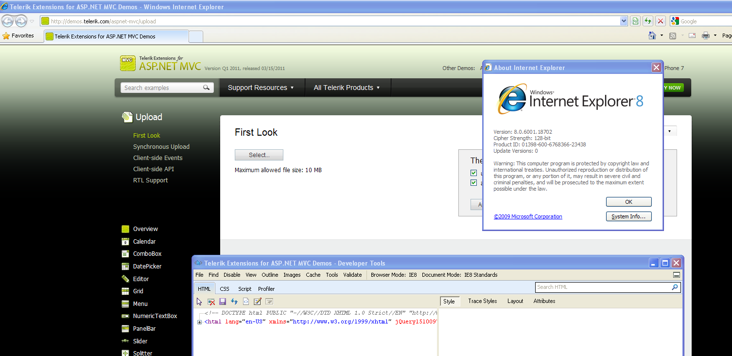Refresh the page using the green arrows icon

click(x=648, y=21)
